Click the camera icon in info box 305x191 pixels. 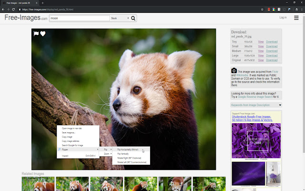234,71
